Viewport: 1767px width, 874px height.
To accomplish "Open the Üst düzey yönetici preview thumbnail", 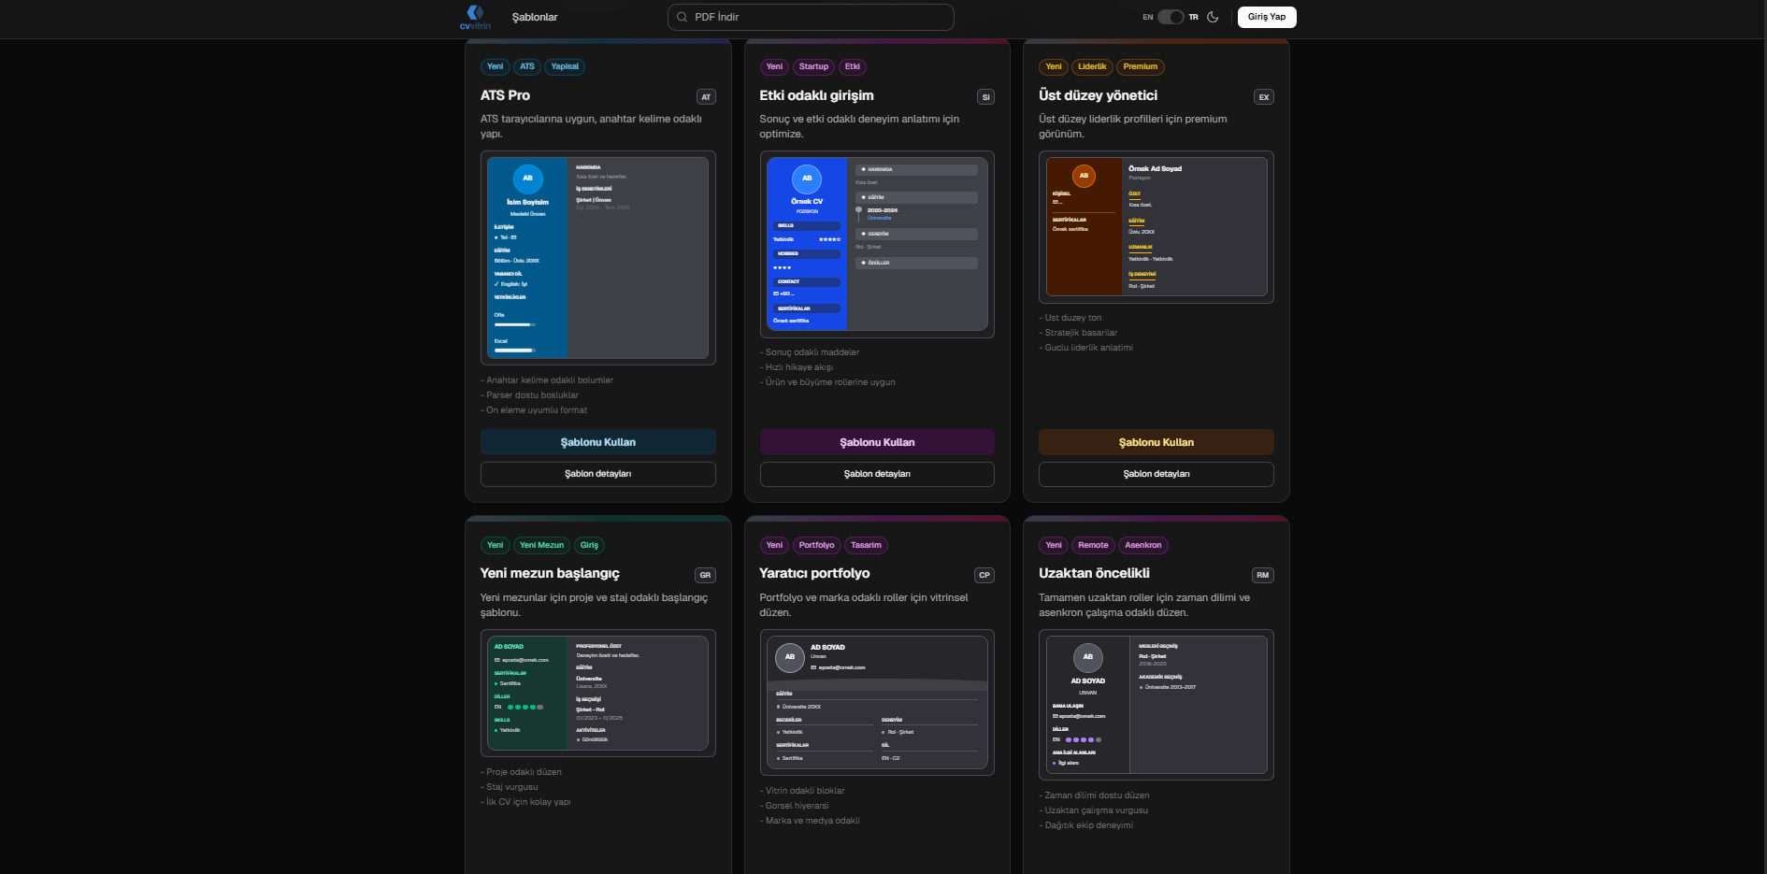I will pos(1156,227).
